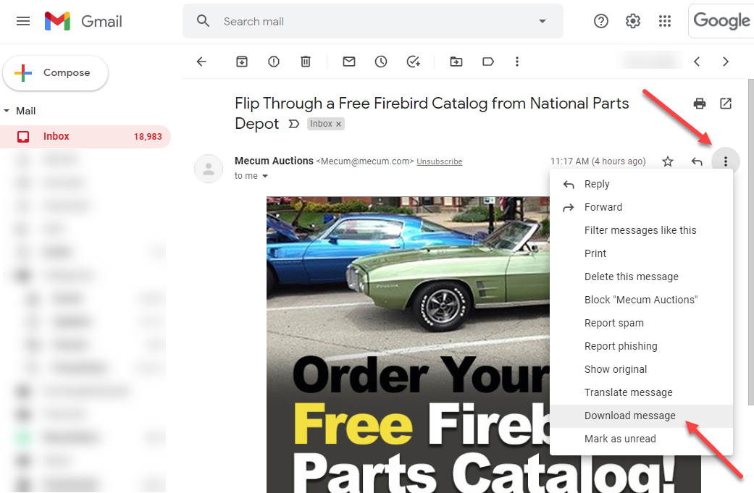This screenshot has width=754, height=493.
Task: Remove the Inbox label with its x
Action: click(x=338, y=125)
